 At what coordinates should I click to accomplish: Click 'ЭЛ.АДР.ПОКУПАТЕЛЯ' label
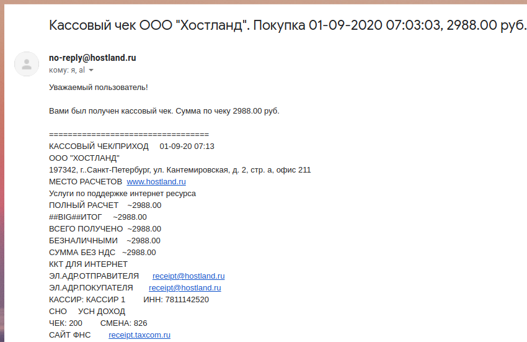click(91, 288)
